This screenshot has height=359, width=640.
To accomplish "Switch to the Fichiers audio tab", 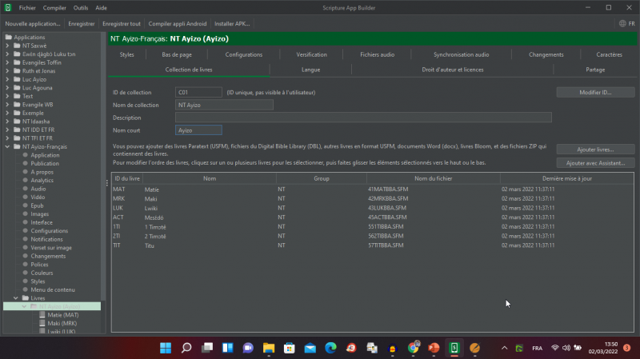I will point(377,54).
